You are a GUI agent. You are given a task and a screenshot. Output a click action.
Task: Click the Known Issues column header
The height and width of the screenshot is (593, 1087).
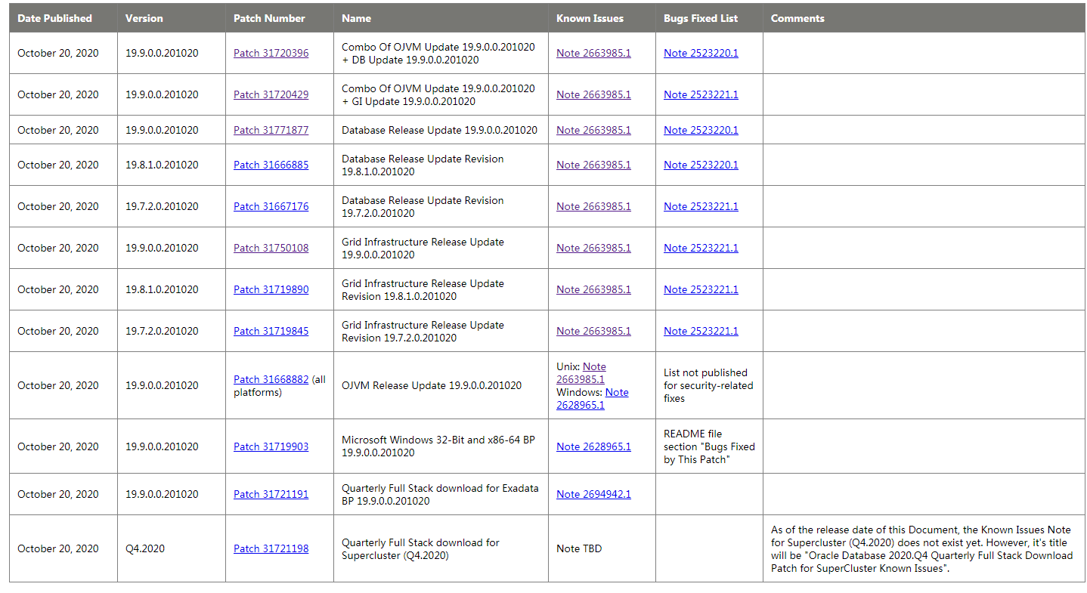pyautogui.click(x=589, y=18)
